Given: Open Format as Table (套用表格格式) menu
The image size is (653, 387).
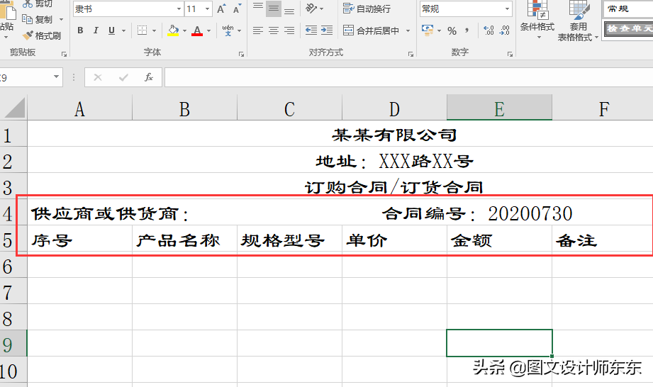Looking at the screenshot, I should pos(578,21).
